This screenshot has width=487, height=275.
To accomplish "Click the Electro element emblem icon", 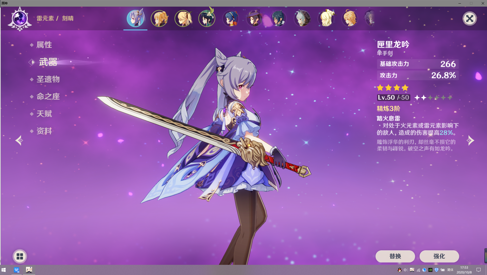I will pos(20,19).
